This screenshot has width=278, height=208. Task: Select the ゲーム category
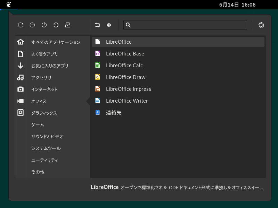point(38,125)
